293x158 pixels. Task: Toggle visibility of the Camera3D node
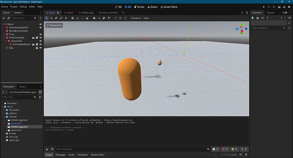pos(40,41)
